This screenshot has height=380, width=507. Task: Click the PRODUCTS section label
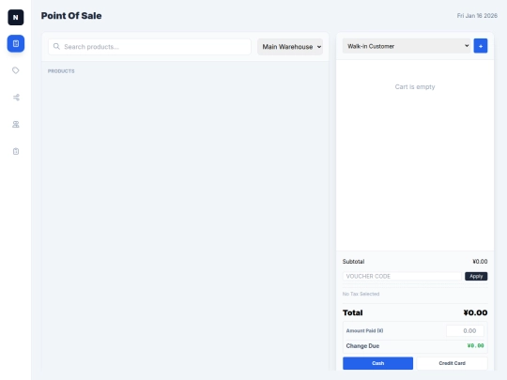(61, 71)
